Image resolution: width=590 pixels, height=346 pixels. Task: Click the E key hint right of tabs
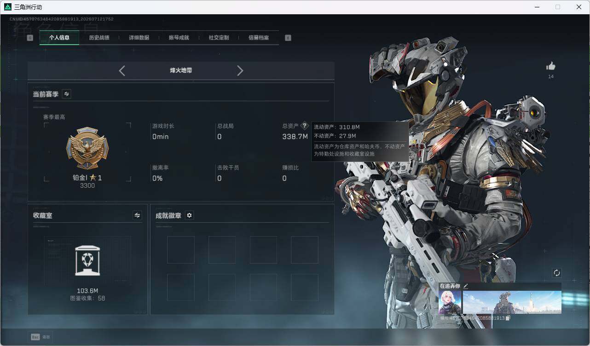coord(288,38)
